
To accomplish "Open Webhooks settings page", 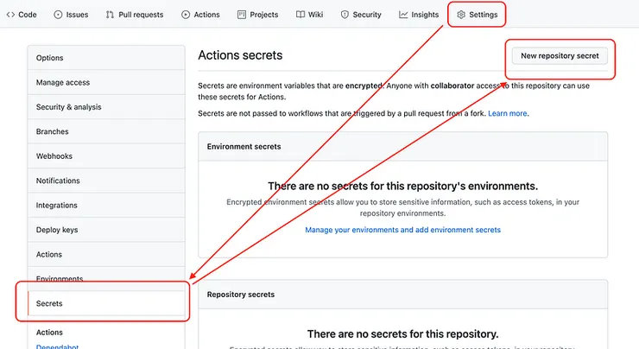I will tap(54, 156).
